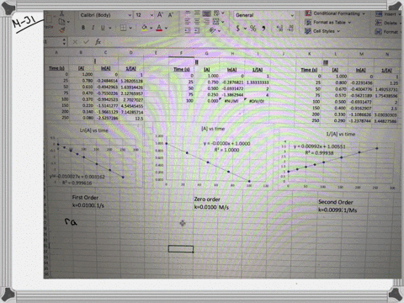
Task: Decrease the cell indent
Action: click(188, 30)
